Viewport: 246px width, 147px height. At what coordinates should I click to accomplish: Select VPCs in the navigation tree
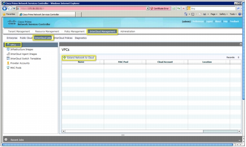(x=31, y=45)
